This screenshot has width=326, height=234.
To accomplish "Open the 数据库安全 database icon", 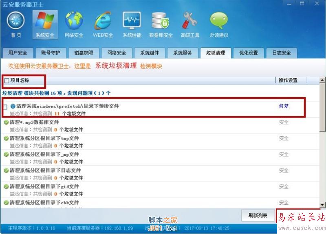I will 161,21.
